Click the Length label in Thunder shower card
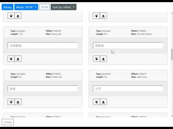 101,34
